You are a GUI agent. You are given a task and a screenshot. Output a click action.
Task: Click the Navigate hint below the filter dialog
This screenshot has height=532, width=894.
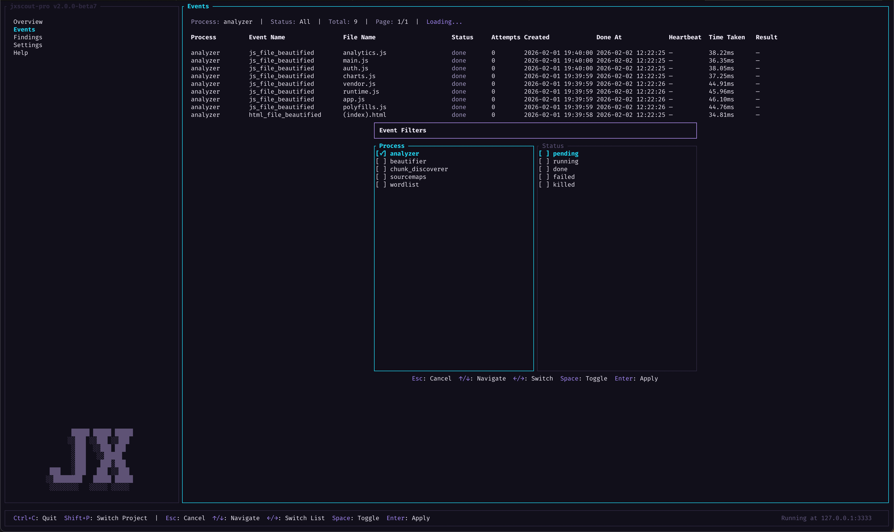click(x=482, y=378)
